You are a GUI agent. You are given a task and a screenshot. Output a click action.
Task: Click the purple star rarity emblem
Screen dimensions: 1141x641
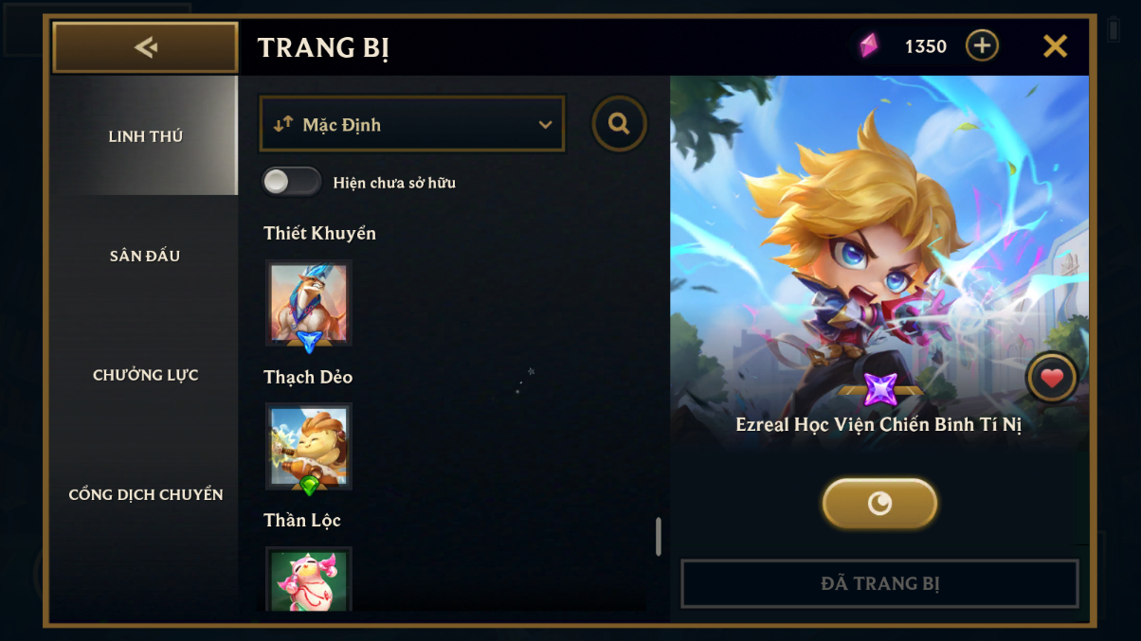(879, 389)
